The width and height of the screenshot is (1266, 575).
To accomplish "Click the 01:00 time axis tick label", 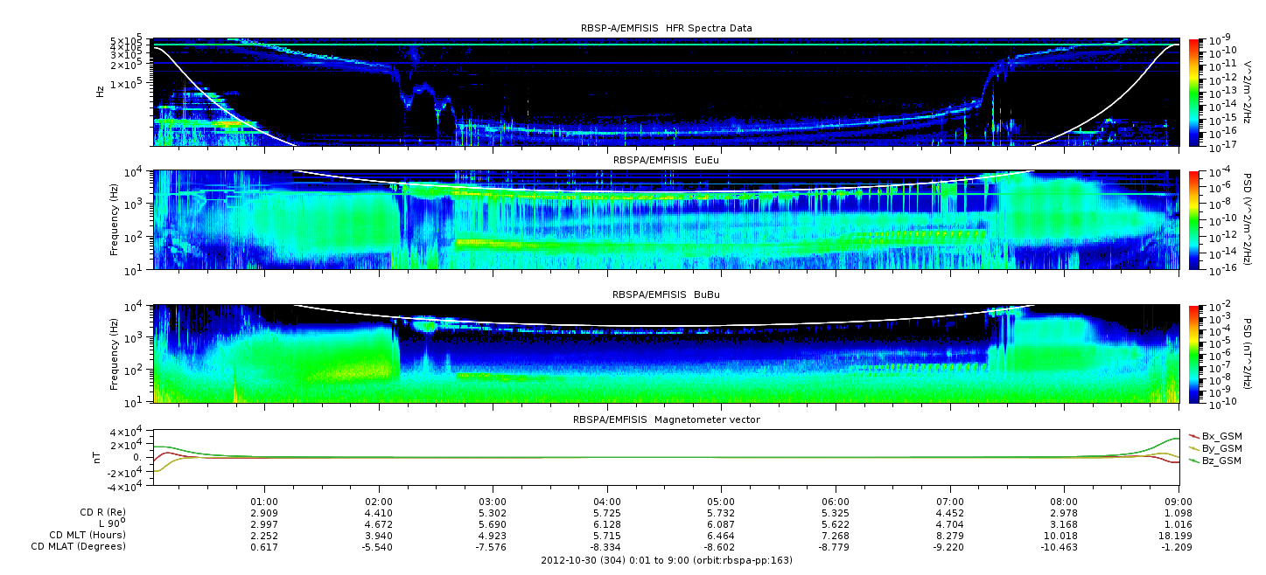I will click(264, 500).
